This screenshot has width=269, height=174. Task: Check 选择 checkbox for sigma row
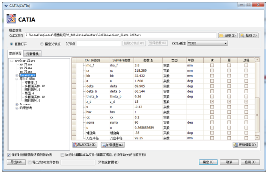[x=246, y=122]
